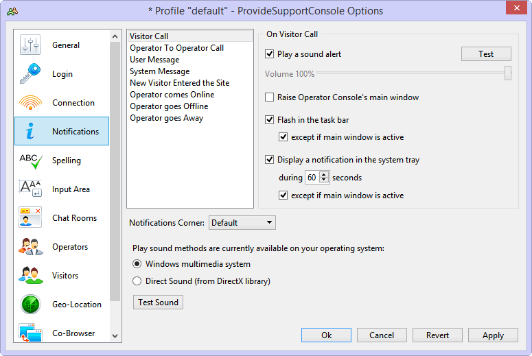532x356 pixels.
Task: Click sidebar scroll down arrow
Action: (115, 335)
